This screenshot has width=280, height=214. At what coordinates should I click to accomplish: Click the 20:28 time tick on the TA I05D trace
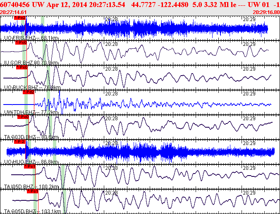(x=111, y=168)
